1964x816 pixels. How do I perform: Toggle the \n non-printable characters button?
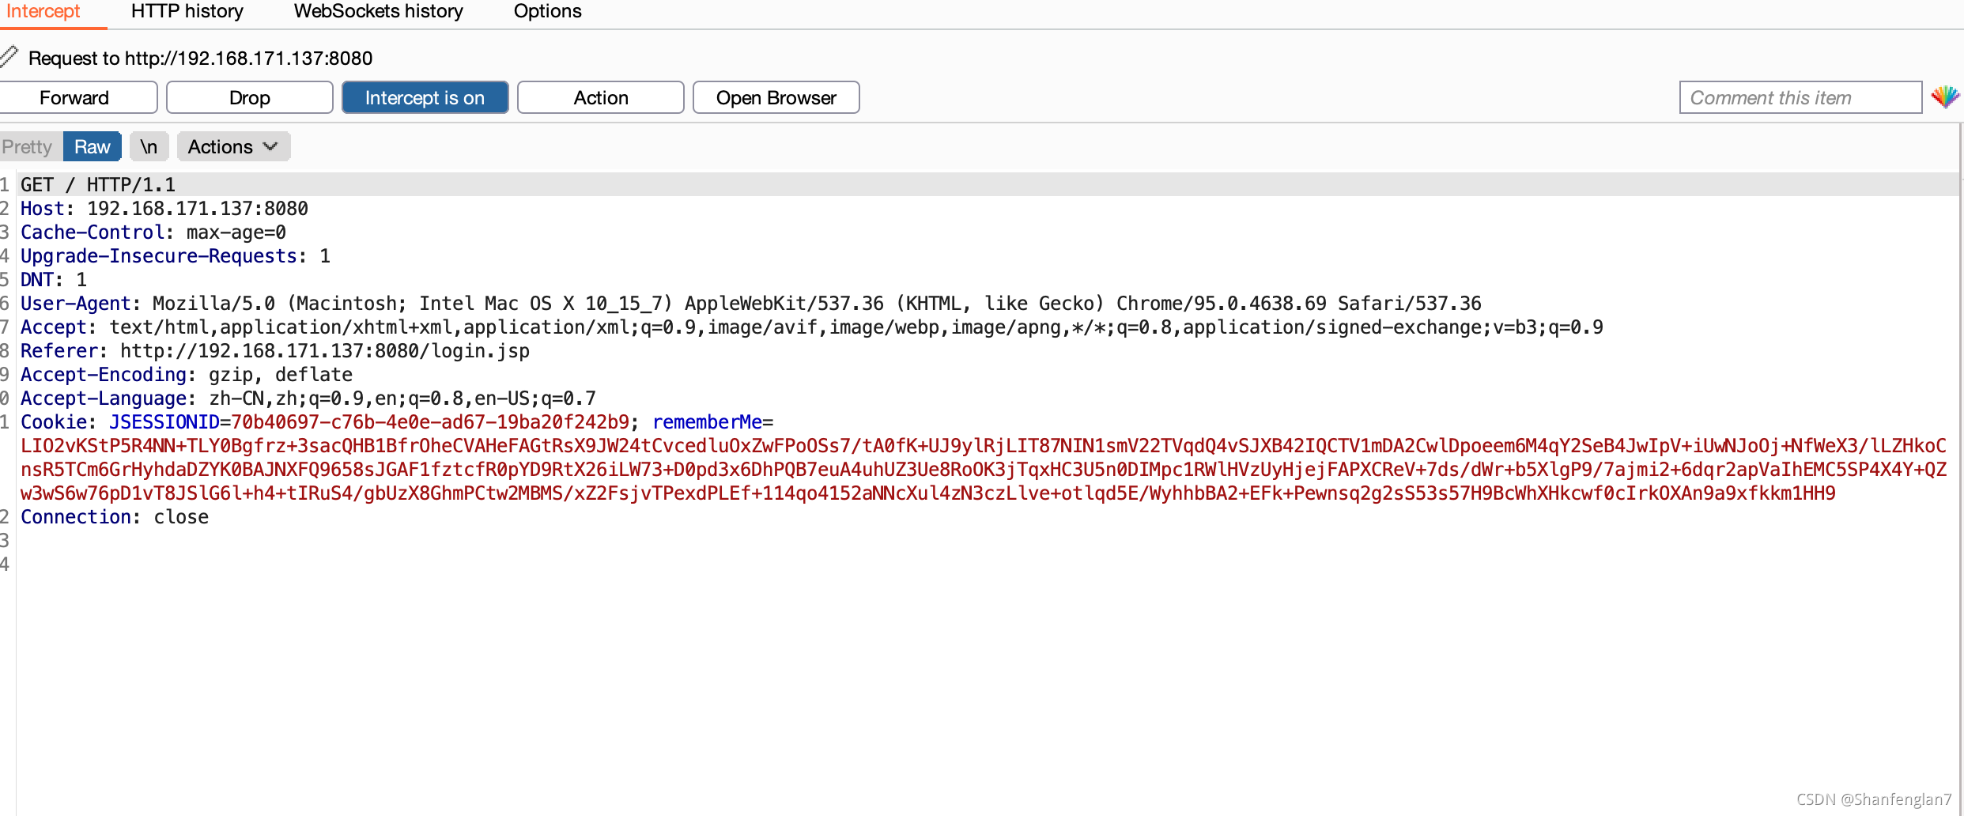149,146
